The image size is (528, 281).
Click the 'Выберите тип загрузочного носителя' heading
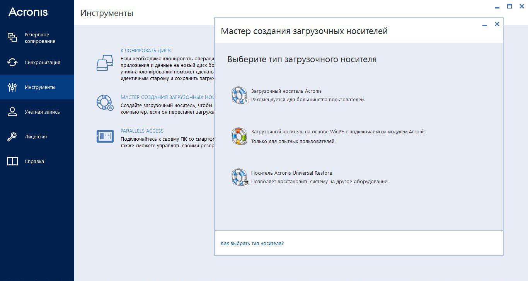pos(302,60)
